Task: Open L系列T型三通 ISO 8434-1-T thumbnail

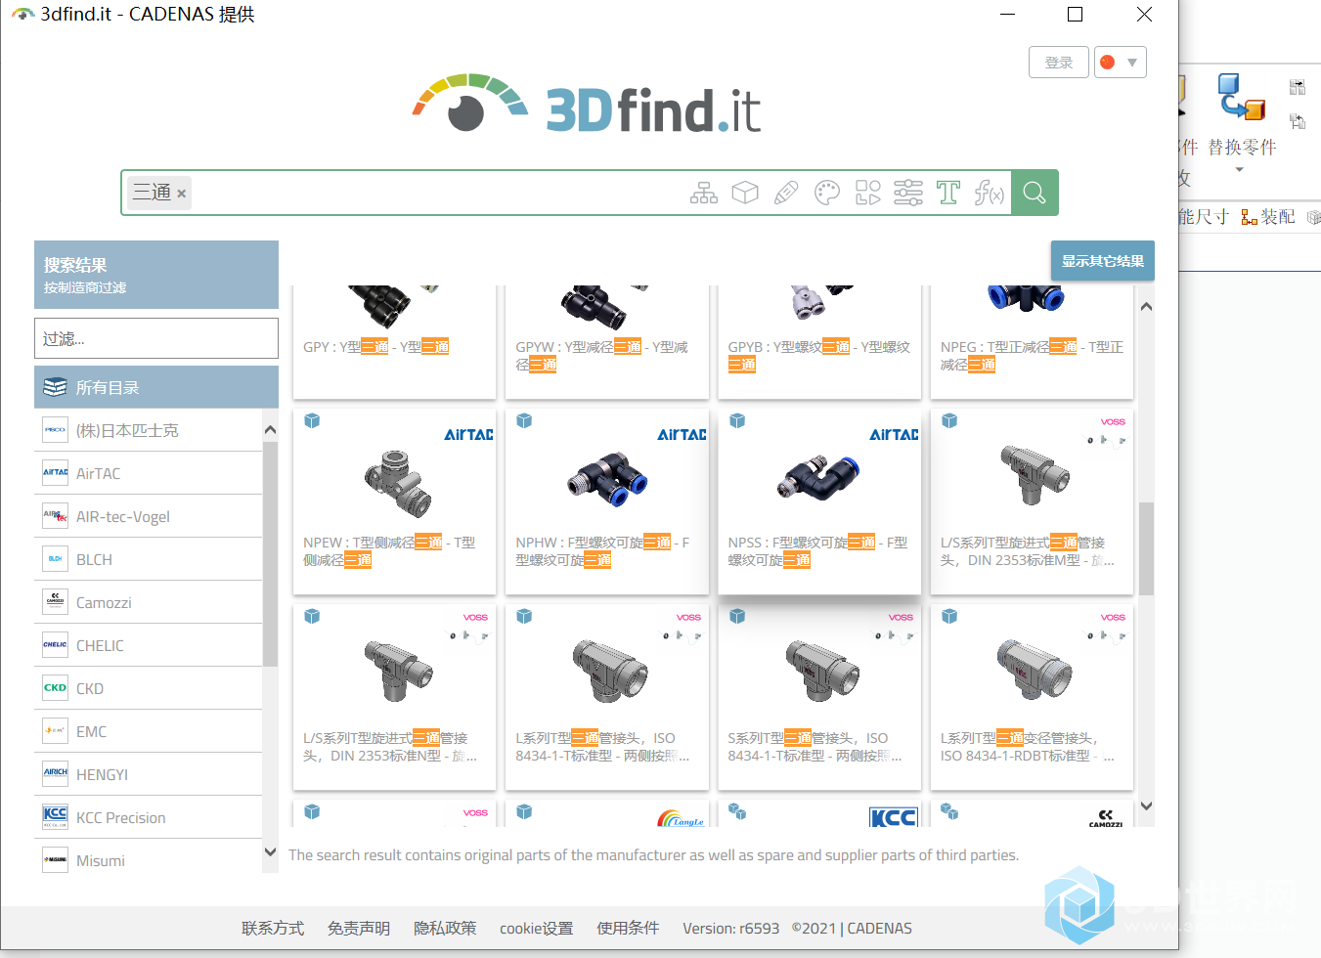Action: (x=610, y=671)
